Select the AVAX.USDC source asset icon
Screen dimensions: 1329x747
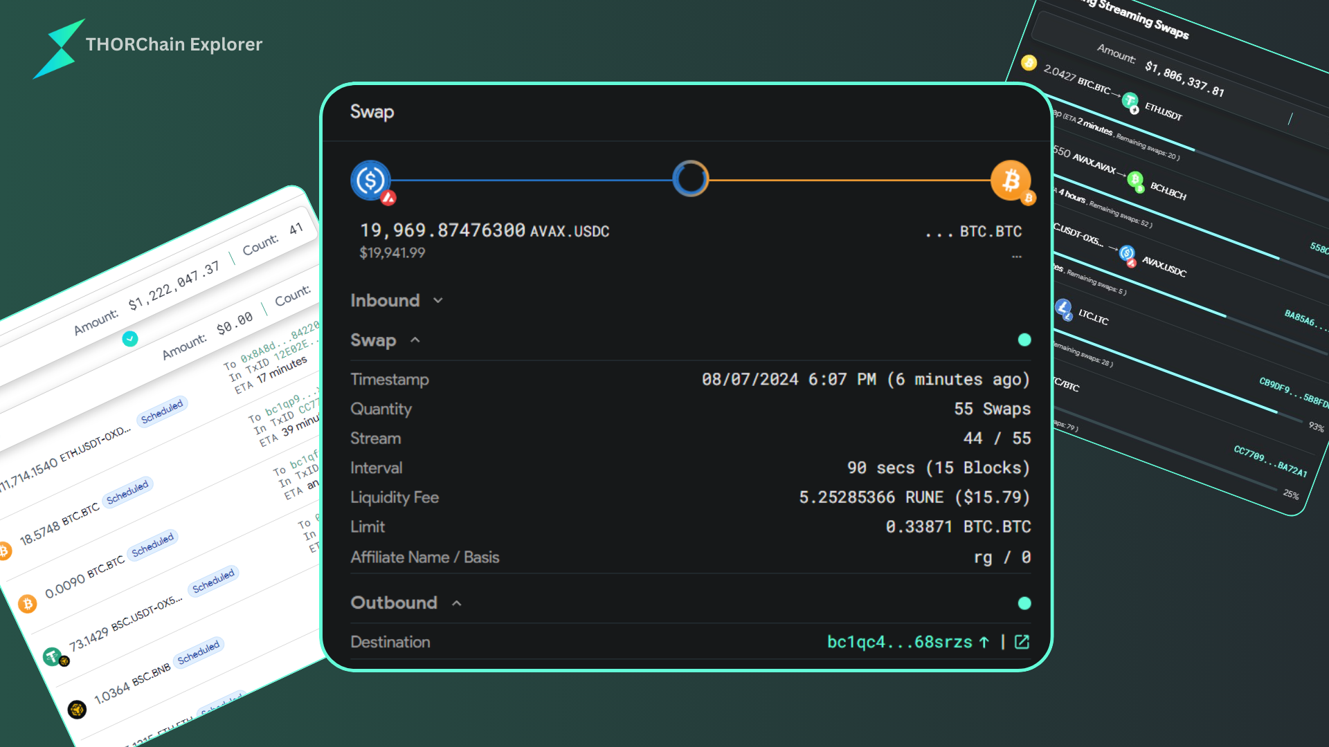(x=370, y=181)
